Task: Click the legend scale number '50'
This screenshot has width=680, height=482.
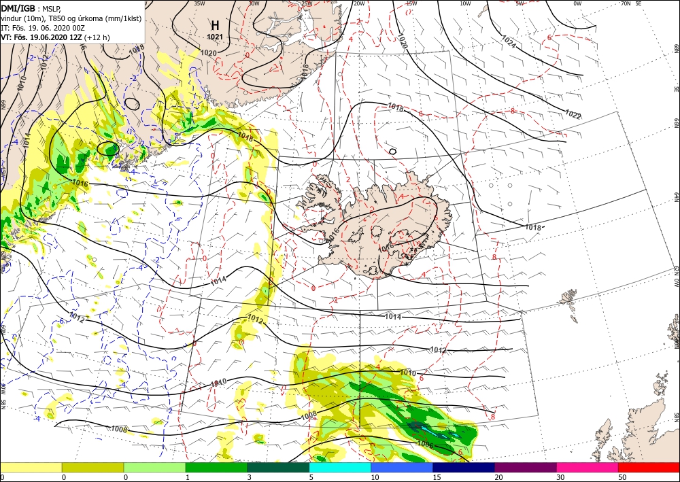Action: (622, 477)
